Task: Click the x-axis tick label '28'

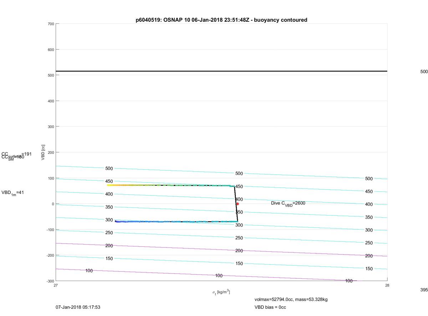Action: click(x=387, y=285)
